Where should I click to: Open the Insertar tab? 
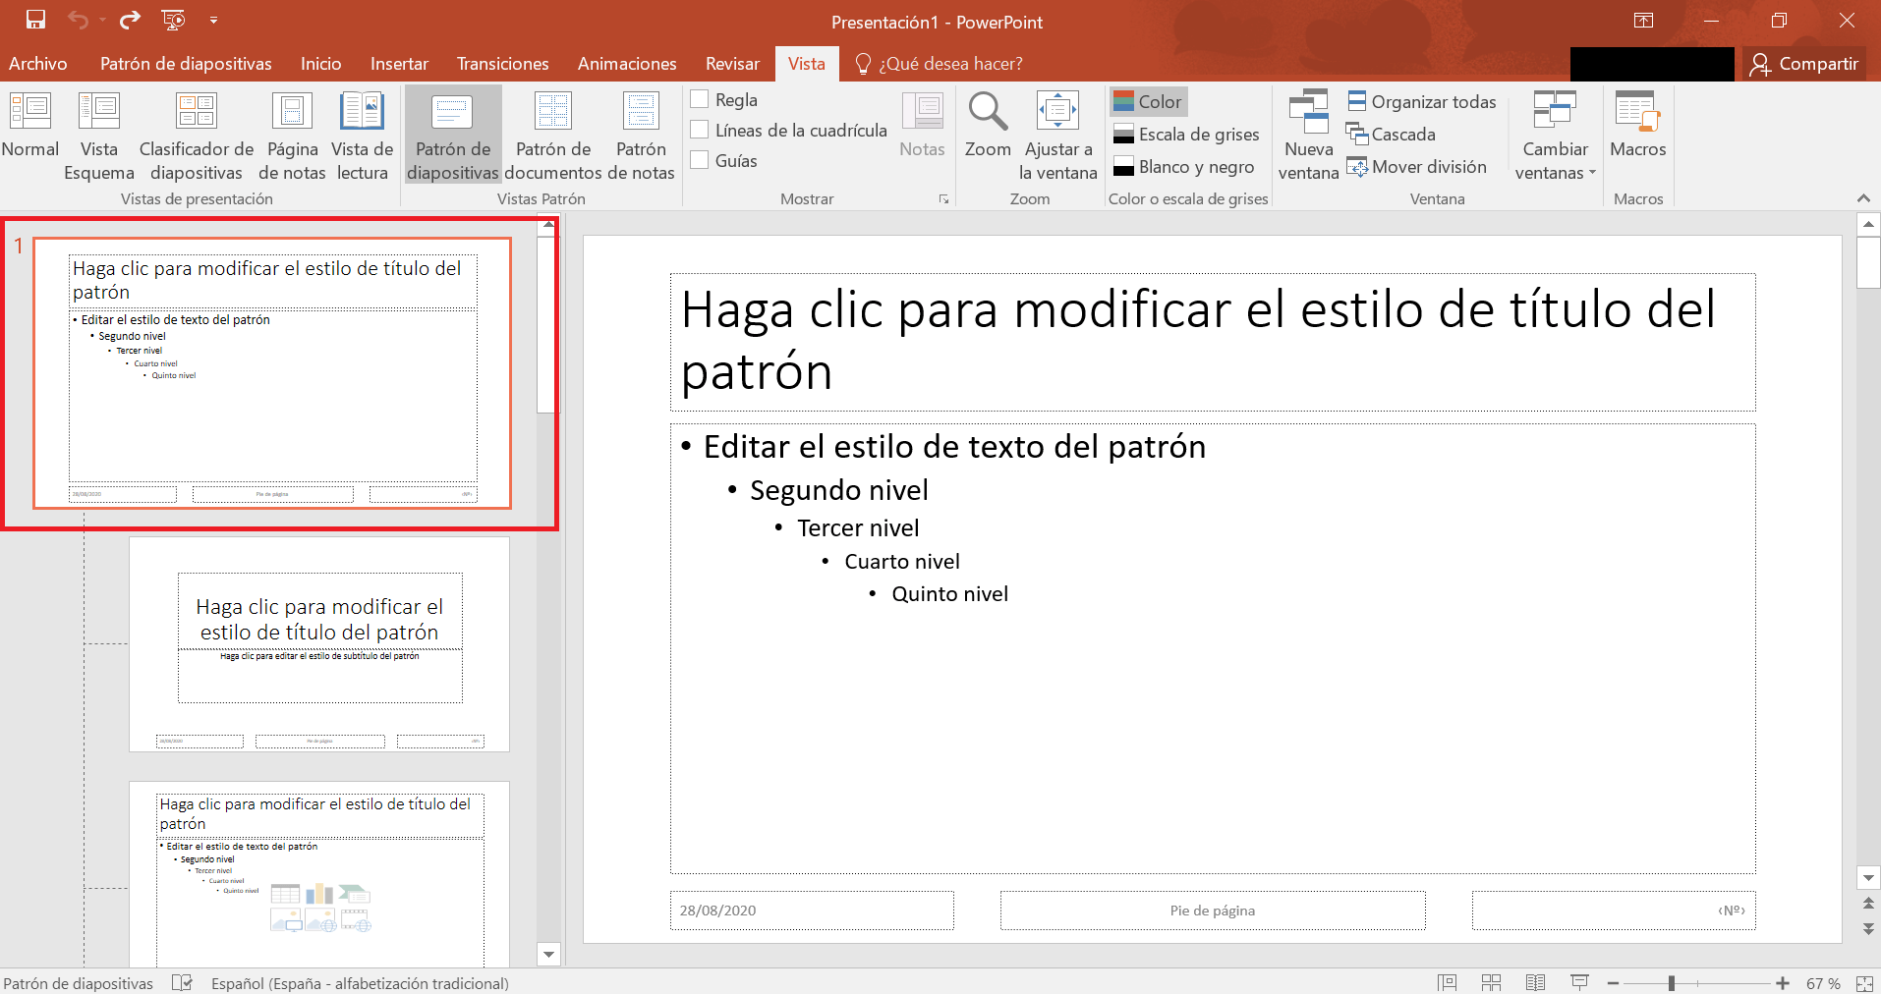click(399, 64)
